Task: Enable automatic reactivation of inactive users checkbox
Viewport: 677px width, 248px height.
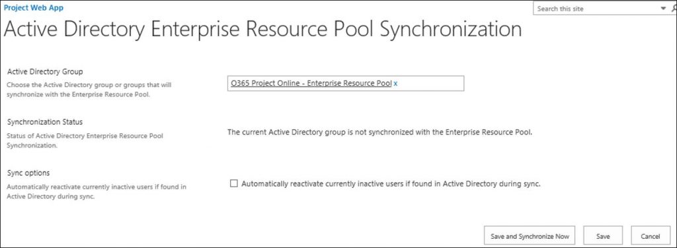Action: tap(234, 184)
